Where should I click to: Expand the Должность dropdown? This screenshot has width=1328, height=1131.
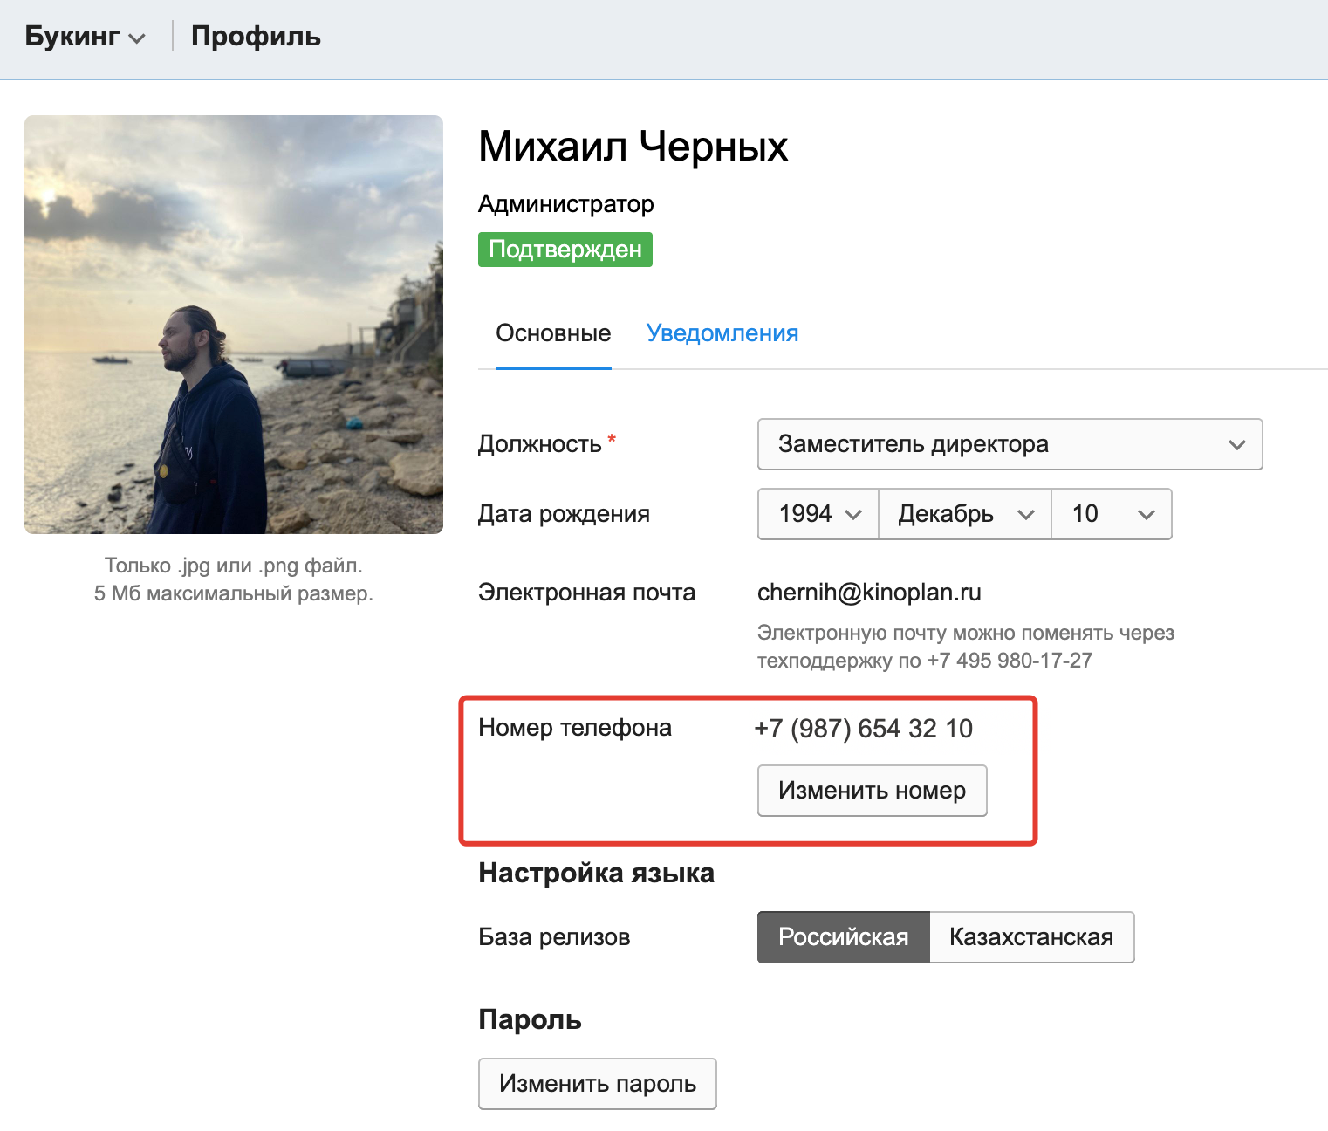pos(1010,444)
